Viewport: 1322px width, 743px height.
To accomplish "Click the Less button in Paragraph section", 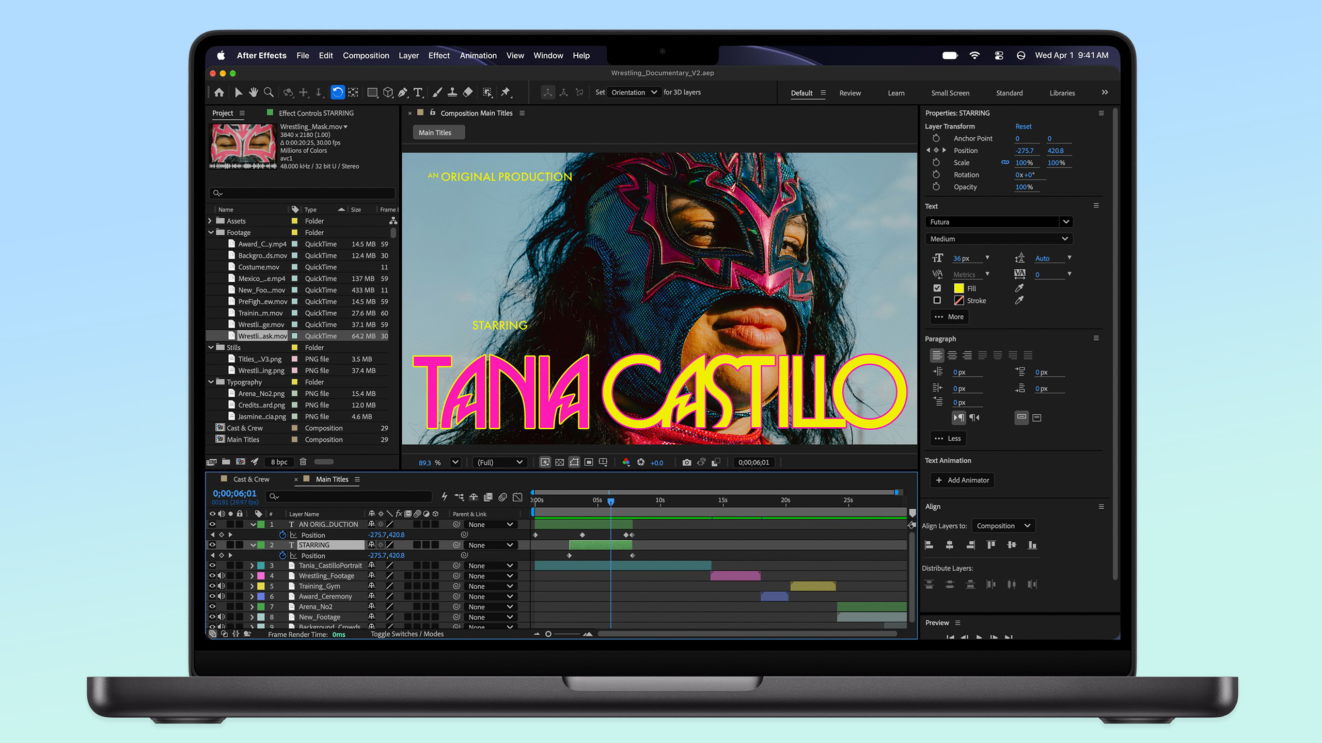I will [948, 439].
